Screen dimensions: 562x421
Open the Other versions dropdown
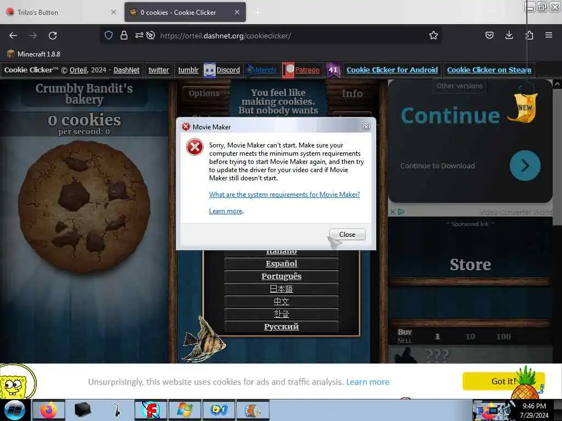459,86
